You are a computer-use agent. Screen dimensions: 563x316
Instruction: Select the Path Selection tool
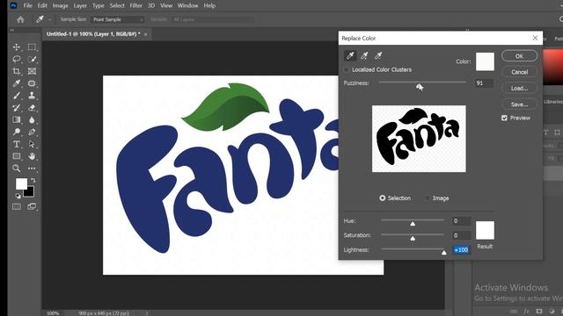(x=32, y=144)
